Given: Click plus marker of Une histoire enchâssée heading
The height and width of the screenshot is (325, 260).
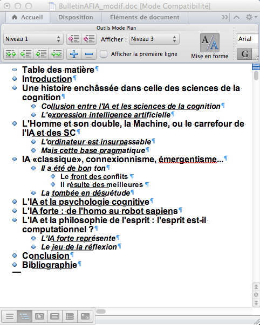Looking at the screenshot, I should point(15,88).
